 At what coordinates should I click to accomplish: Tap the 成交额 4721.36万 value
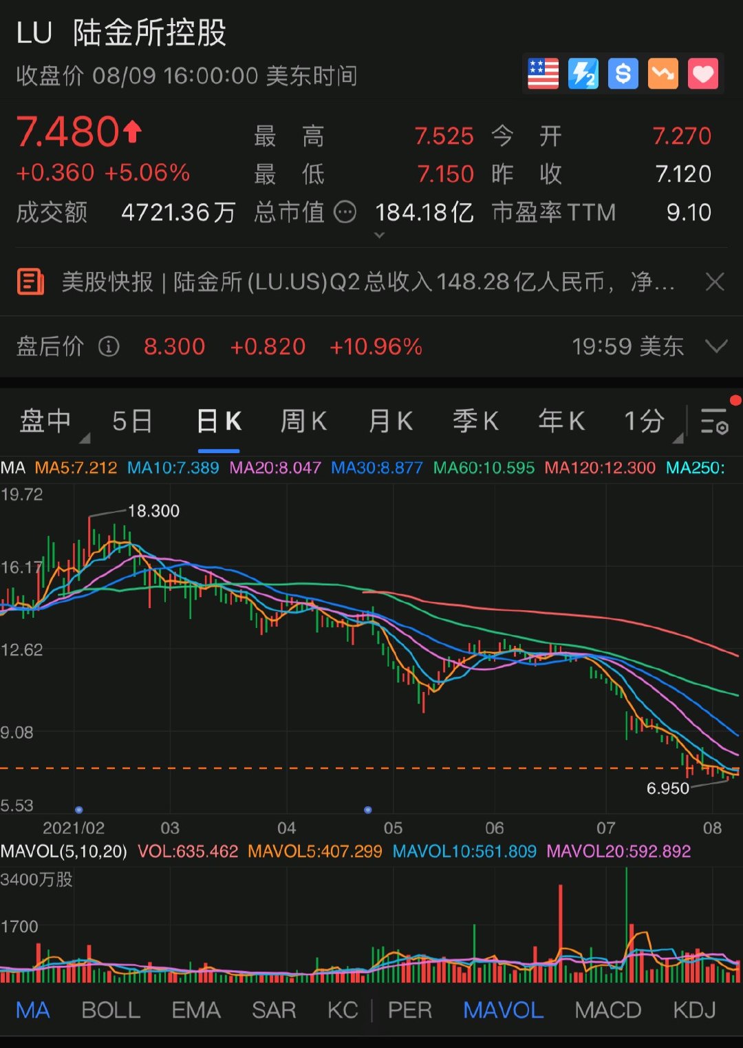click(178, 212)
